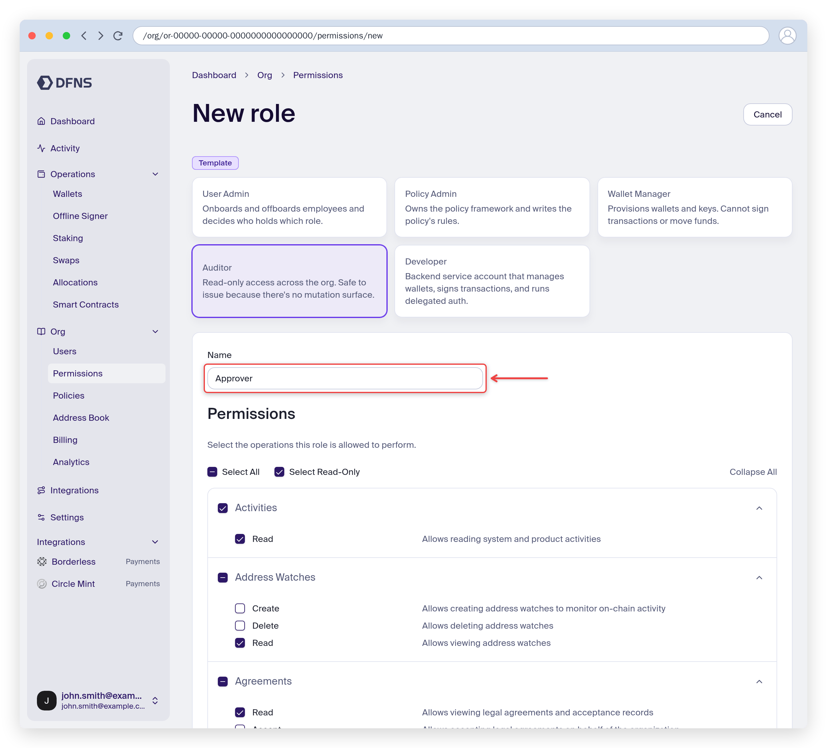Collapse the Operations sidebar section chevron
827x748 pixels.
click(155, 174)
